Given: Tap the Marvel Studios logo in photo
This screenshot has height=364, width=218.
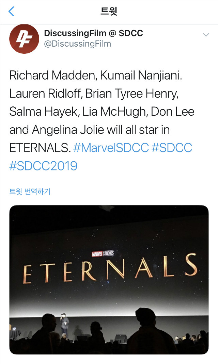Looking at the screenshot, I should [103, 253].
